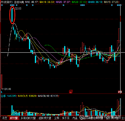Click the first blue diamond info marker

pos(2,5)
